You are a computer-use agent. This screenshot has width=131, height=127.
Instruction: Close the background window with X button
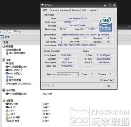point(129,27)
